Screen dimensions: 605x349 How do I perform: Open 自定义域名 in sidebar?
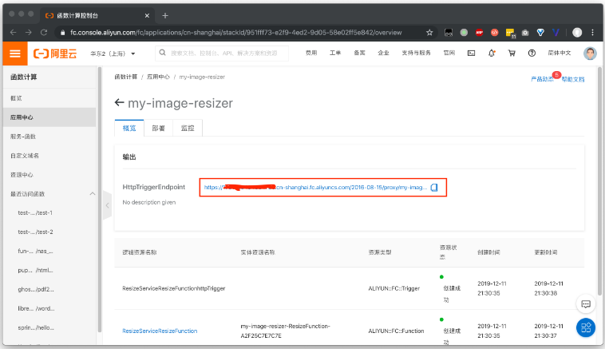pos(49,156)
